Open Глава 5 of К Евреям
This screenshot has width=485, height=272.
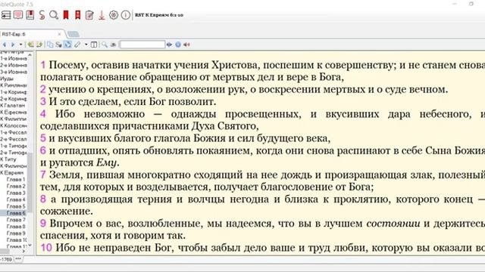pyautogui.click(x=16, y=206)
